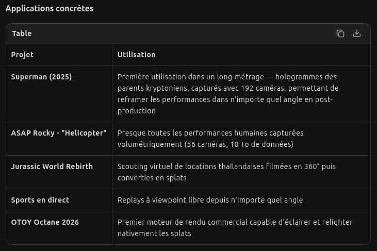Click the "Table" title label
The height and width of the screenshot is (251, 377).
pos(22,34)
